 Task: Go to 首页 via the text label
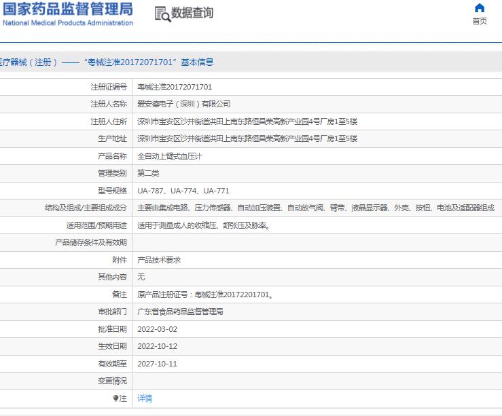(x=480, y=21)
